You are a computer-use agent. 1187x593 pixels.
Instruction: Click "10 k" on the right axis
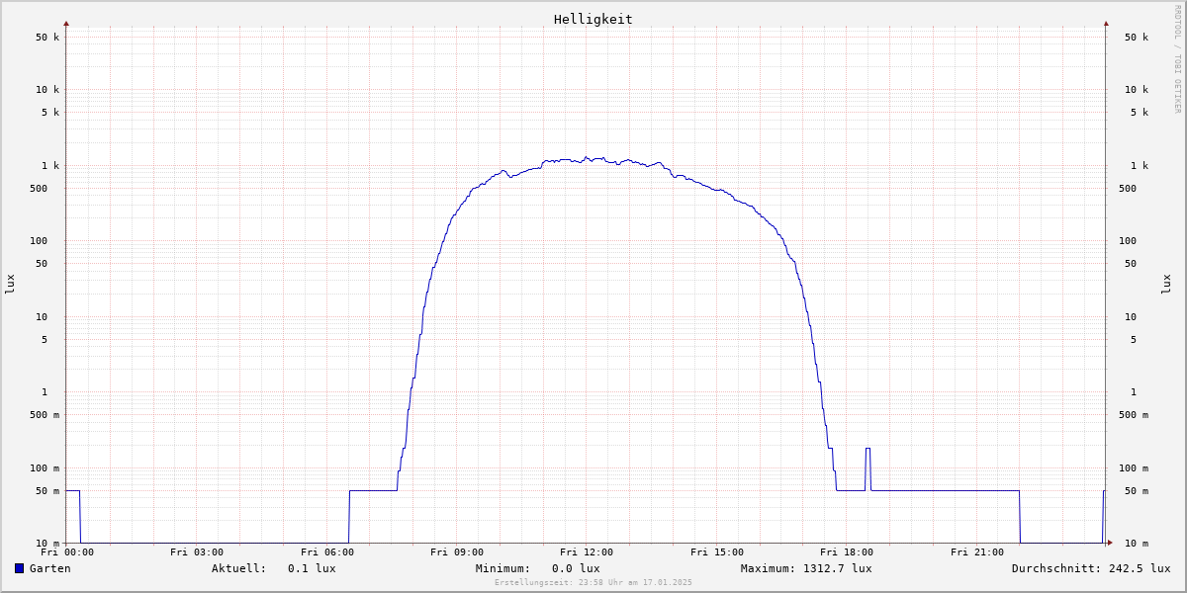1137,89
